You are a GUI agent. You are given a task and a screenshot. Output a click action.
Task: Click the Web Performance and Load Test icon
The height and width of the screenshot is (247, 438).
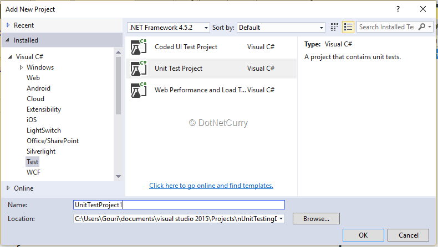[x=139, y=90]
